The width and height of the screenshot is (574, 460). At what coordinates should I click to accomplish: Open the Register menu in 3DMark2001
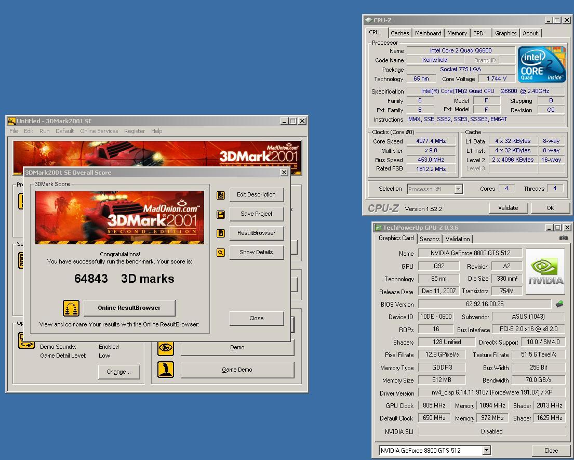point(135,131)
